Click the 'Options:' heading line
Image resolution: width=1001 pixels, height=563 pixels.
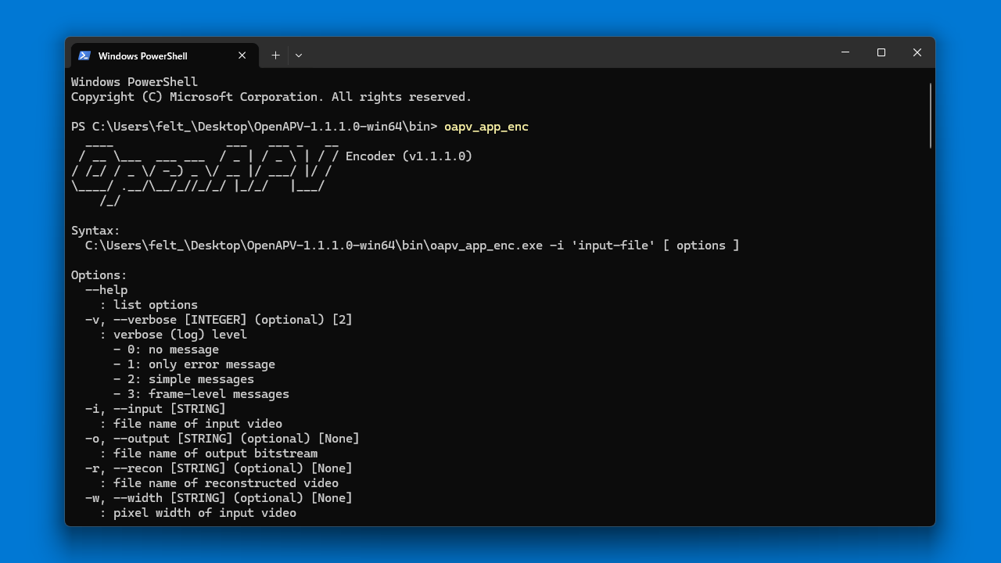(x=99, y=275)
